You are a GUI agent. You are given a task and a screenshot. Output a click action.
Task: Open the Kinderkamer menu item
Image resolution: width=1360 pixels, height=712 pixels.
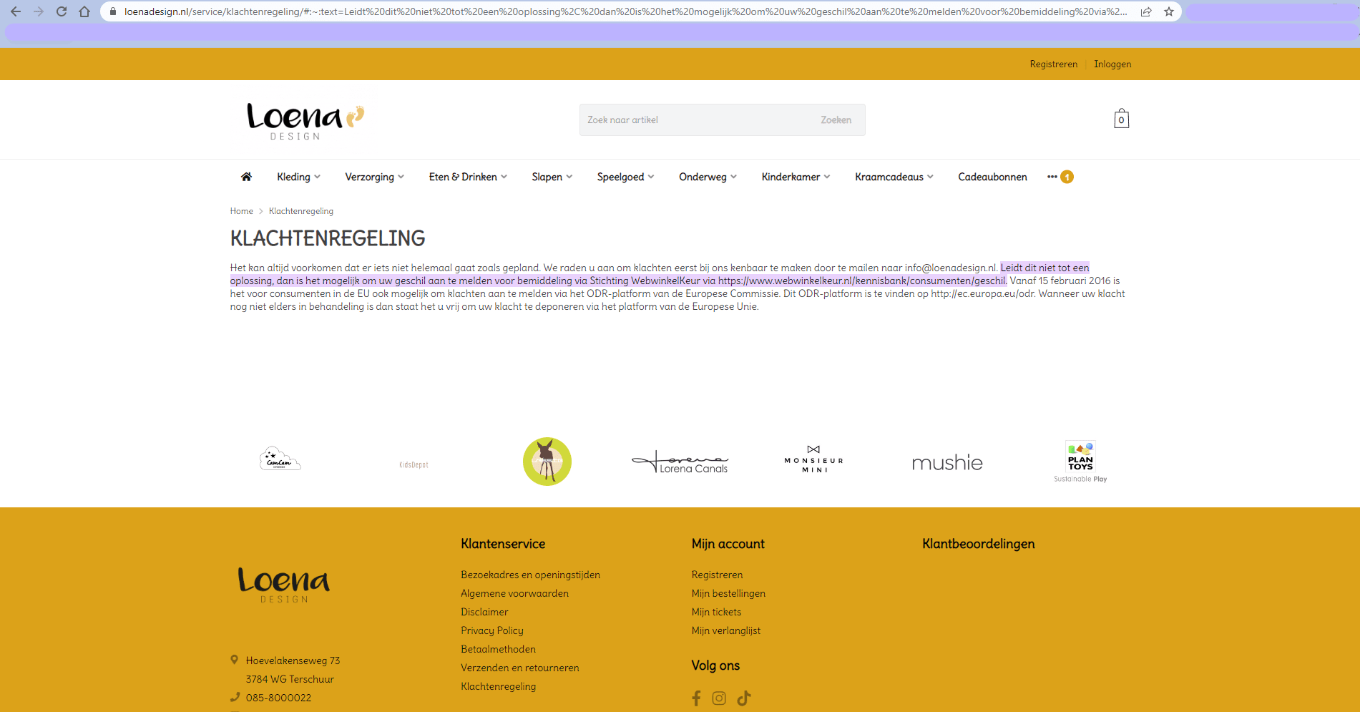[x=796, y=177]
